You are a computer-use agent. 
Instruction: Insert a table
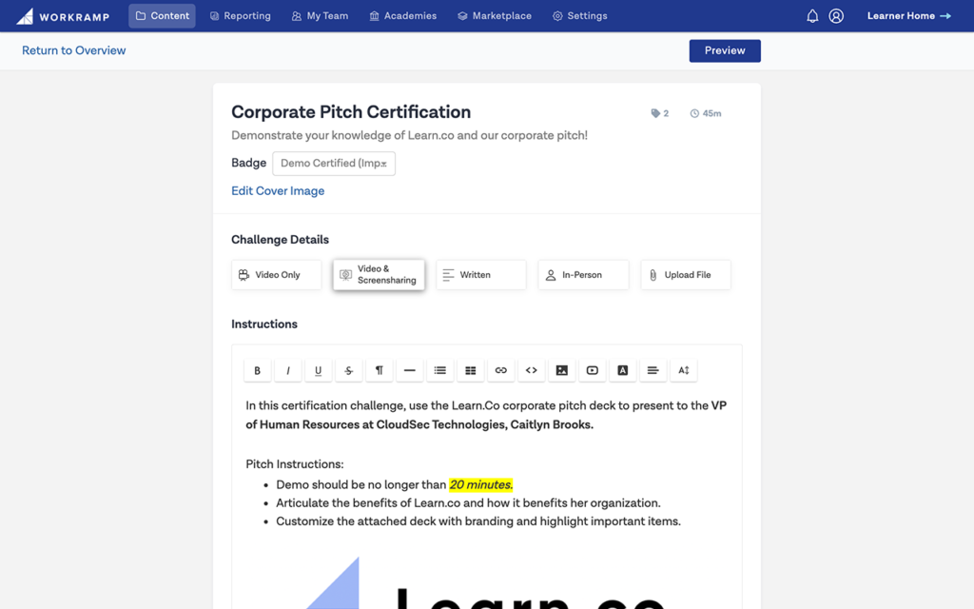pyautogui.click(x=470, y=370)
